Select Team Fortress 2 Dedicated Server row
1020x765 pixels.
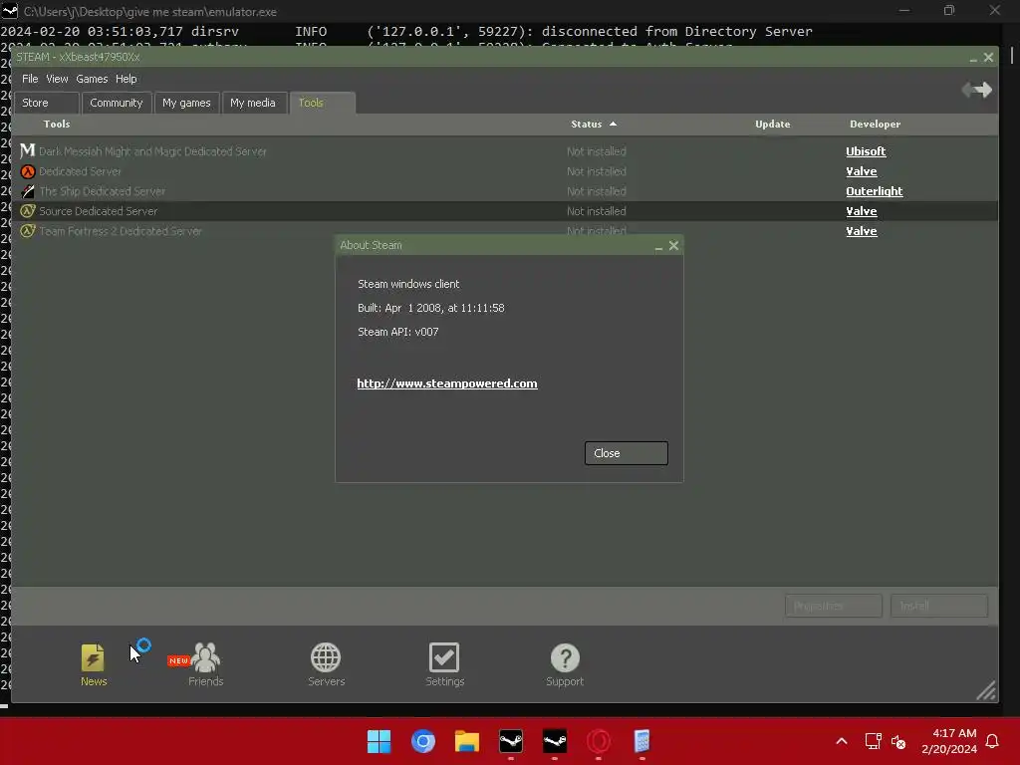pyautogui.click(x=505, y=231)
